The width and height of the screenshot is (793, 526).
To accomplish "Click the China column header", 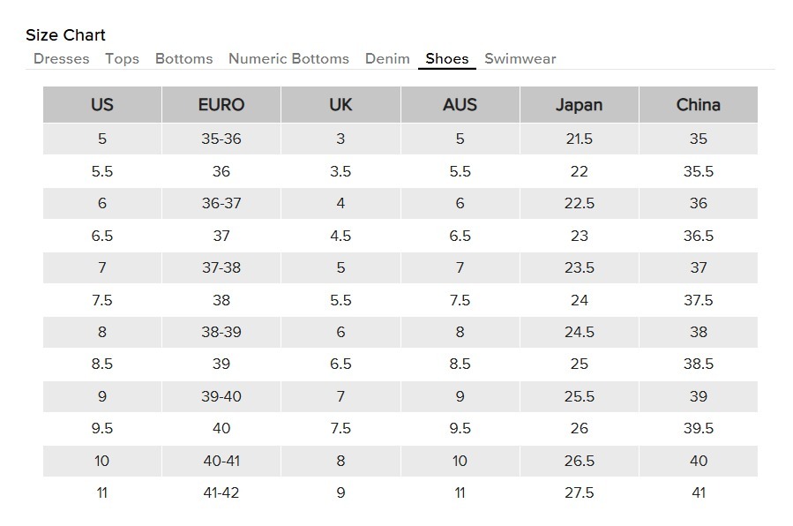I will pyautogui.click(x=699, y=105).
